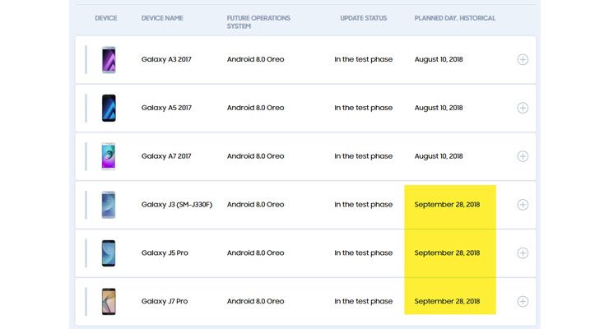Screen dimensions: 609x329
Task: Select the Galaxy J7 Pro device name
Action: pyautogui.click(x=165, y=302)
